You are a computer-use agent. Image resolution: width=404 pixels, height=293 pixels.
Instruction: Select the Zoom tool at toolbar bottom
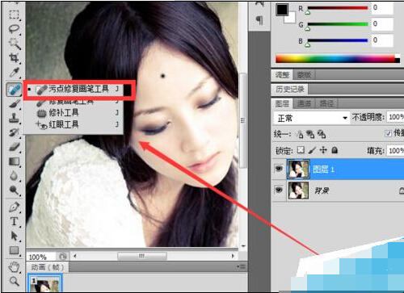(x=14, y=282)
